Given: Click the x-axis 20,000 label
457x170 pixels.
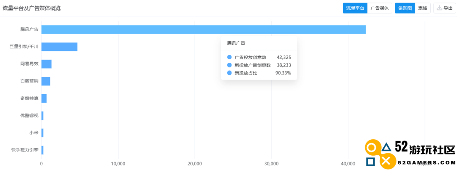Looking at the screenshot, I should (x=195, y=164).
